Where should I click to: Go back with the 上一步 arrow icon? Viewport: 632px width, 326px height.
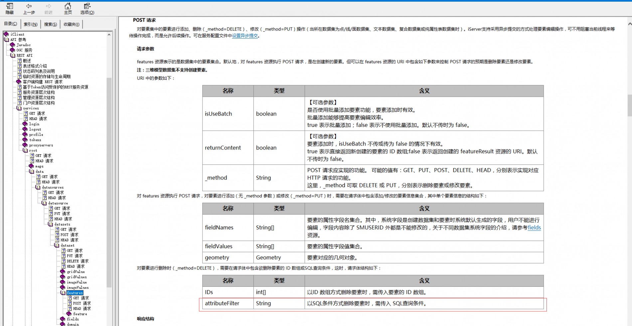29,6
